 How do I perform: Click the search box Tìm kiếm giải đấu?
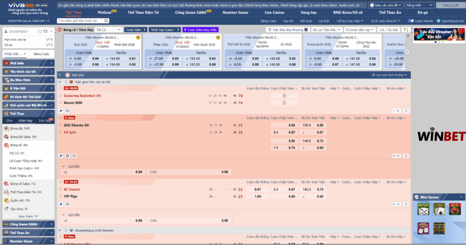80,21
